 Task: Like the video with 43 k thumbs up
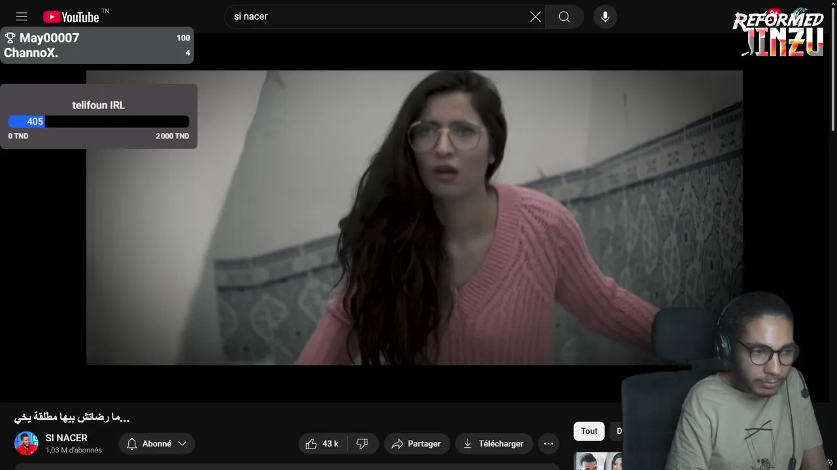pos(323,444)
